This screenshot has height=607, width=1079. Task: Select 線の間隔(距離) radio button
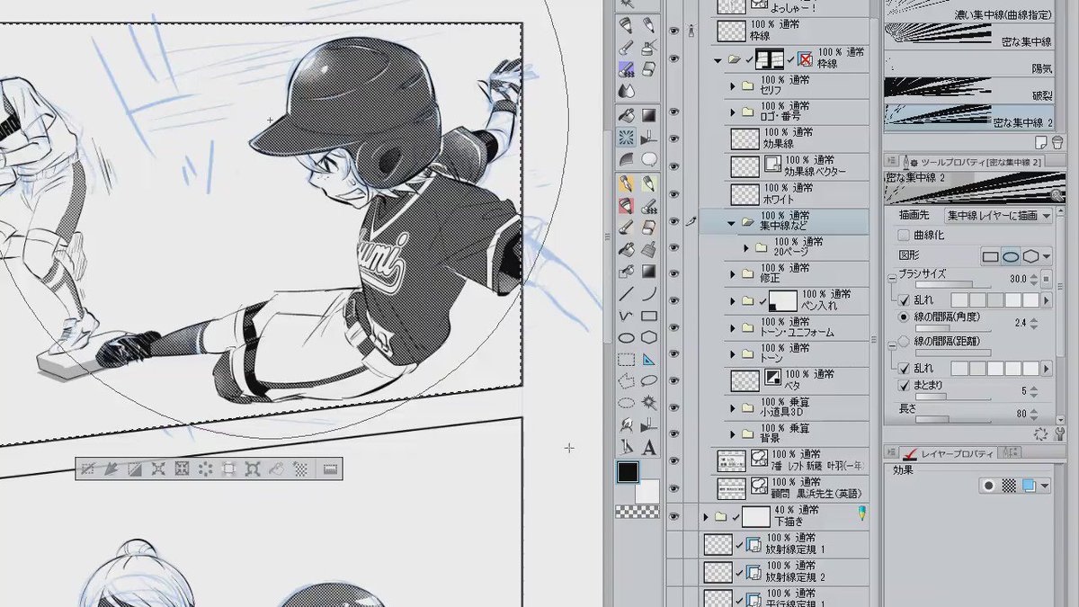[x=904, y=342]
